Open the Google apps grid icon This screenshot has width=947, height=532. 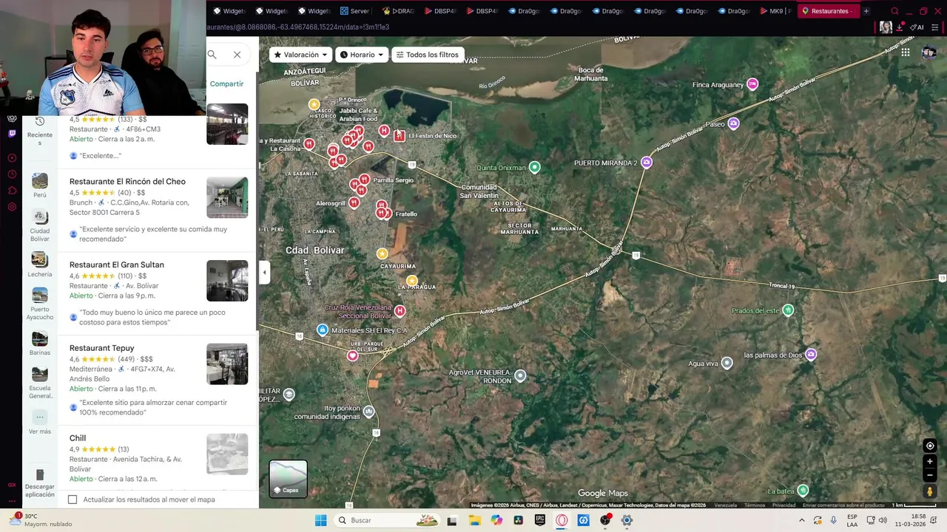click(x=906, y=52)
